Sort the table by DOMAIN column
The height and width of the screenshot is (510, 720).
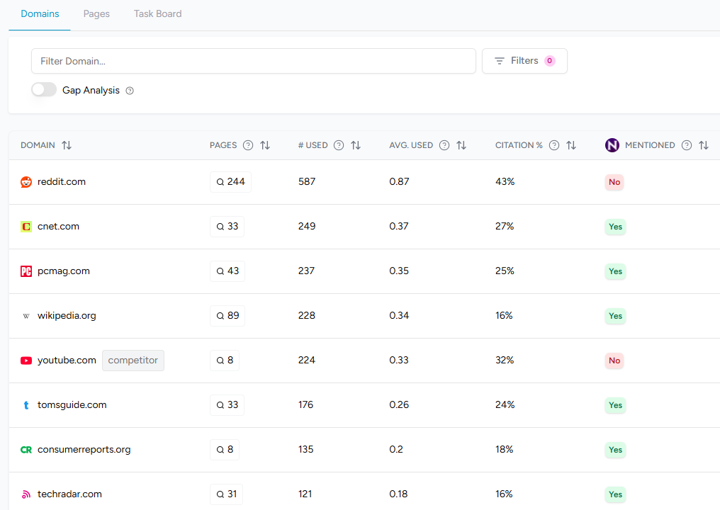tap(67, 144)
